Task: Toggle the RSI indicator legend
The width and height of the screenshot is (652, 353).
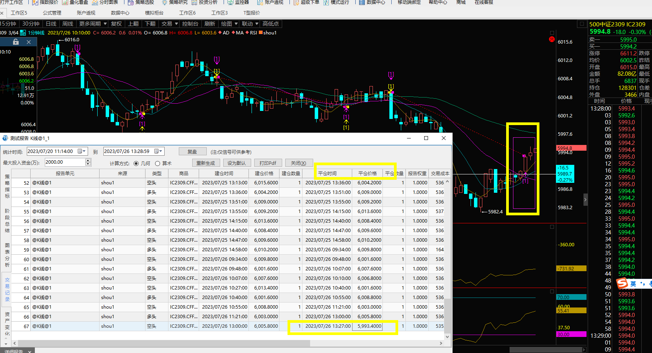Action: coord(252,33)
